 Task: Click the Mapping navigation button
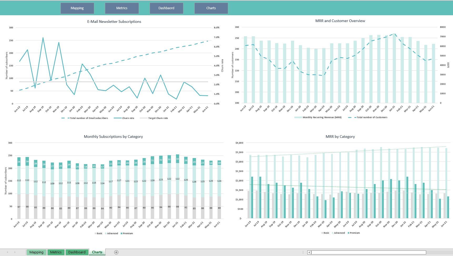(x=77, y=8)
